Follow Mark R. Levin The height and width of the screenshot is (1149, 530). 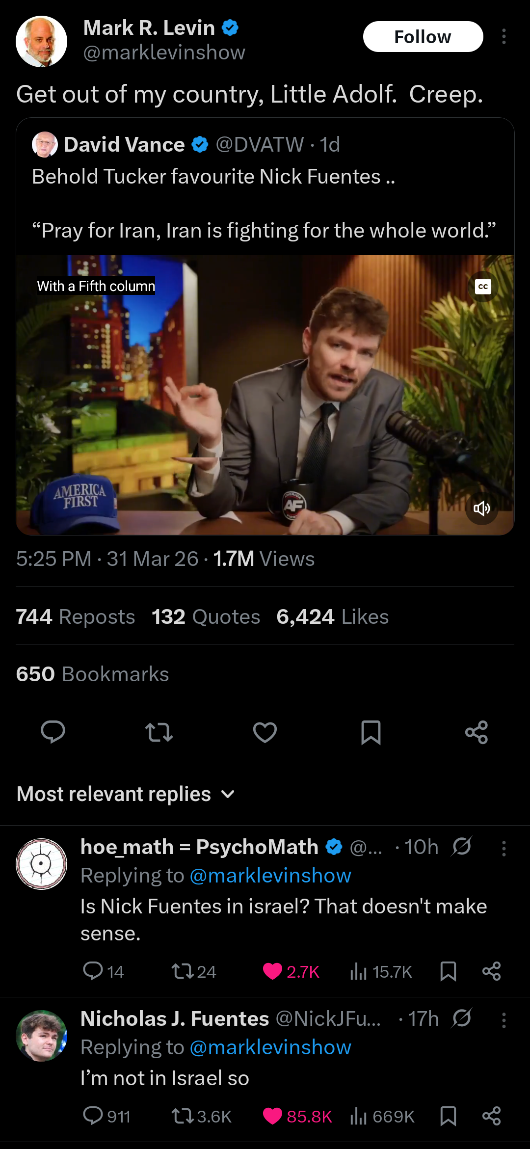coord(423,37)
